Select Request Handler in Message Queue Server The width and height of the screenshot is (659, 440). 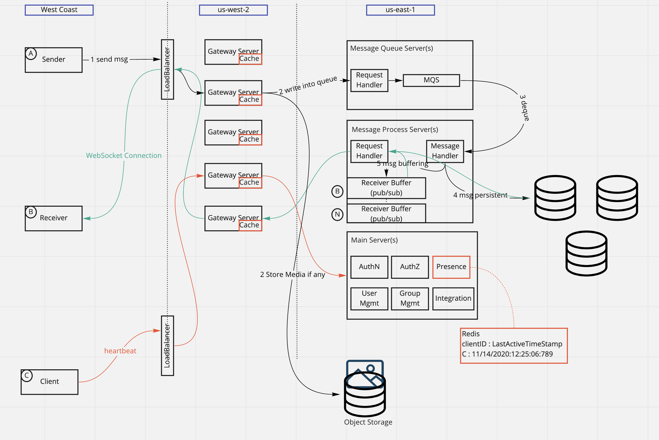point(369,80)
